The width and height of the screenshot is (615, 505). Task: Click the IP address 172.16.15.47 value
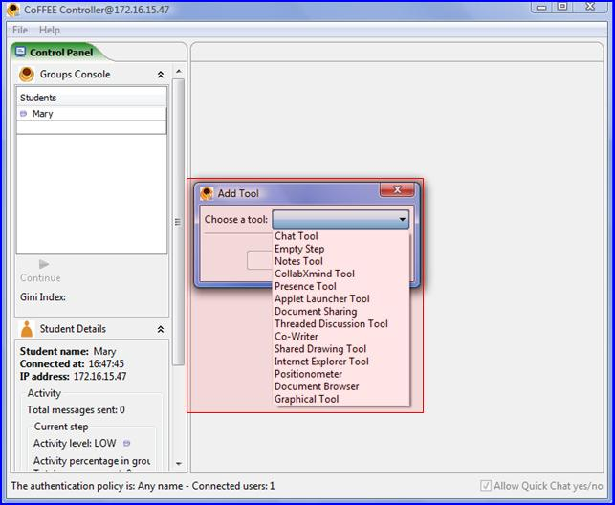click(100, 377)
